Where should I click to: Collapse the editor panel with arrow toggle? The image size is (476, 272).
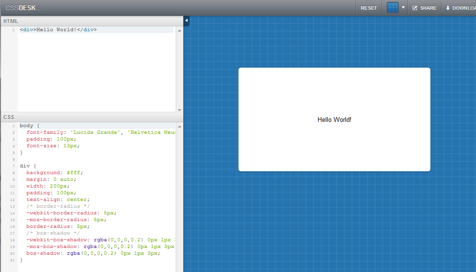(186, 21)
